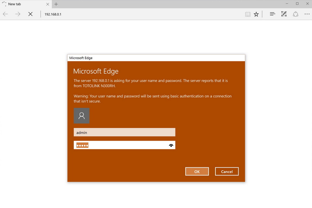Open Reading view from the address bar

pos(248,14)
